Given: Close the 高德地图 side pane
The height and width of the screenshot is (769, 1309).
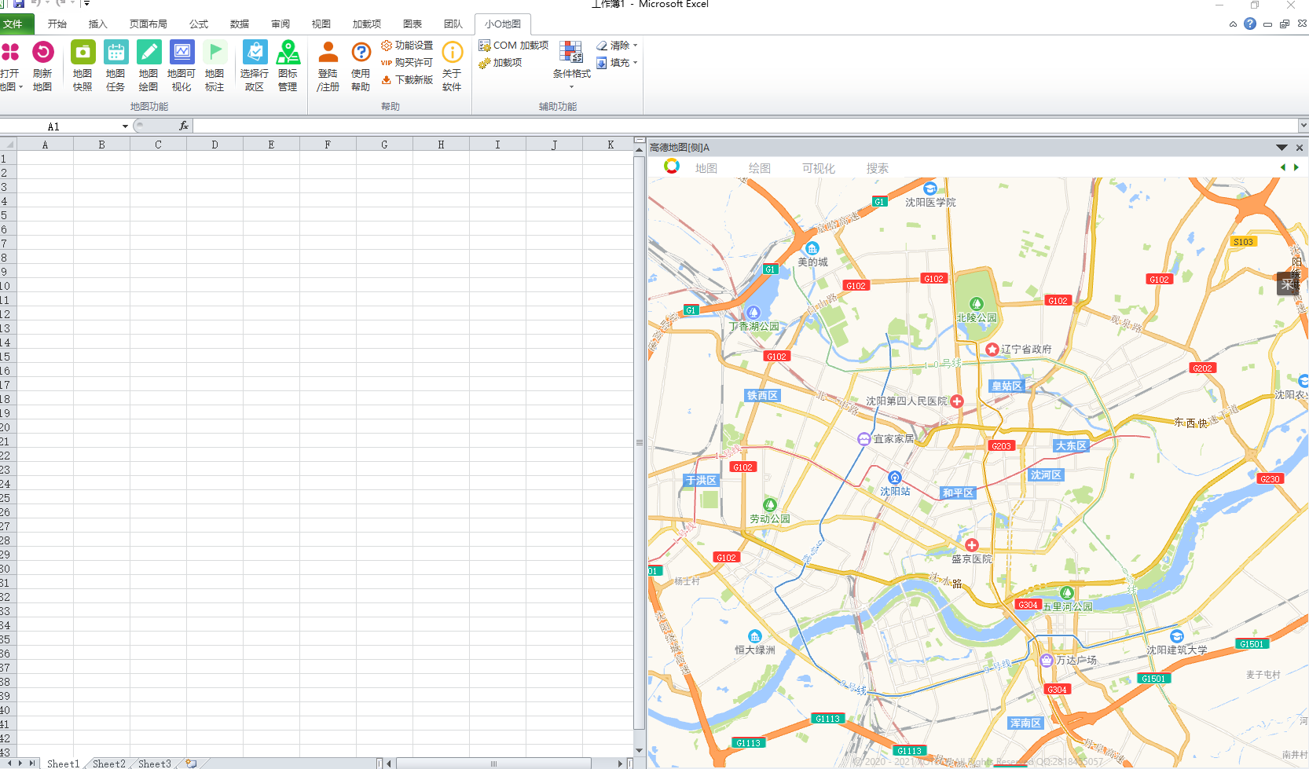Looking at the screenshot, I should tap(1300, 148).
